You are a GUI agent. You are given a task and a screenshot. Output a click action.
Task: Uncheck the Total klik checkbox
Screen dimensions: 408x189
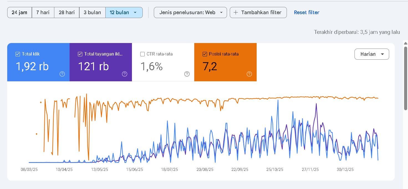18,54
